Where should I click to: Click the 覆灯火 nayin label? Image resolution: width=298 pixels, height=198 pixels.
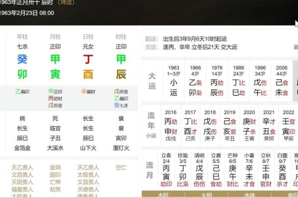pyautogui.click(x=121, y=148)
